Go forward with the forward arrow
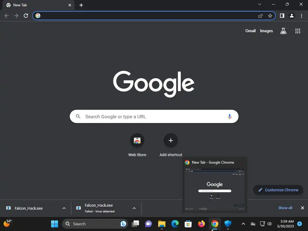308x231 pixels. [16, 16]
